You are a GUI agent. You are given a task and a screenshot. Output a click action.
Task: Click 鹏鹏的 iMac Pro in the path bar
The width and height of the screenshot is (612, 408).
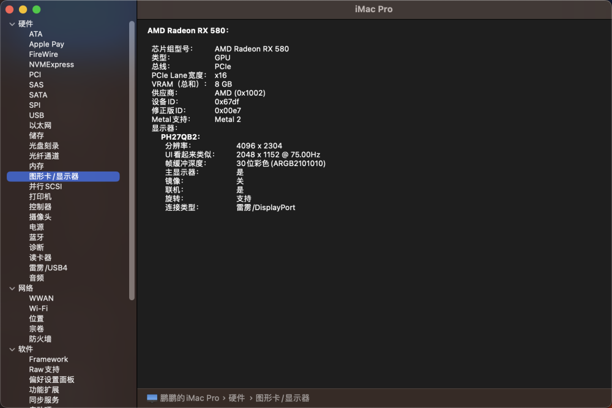point(189,398)
